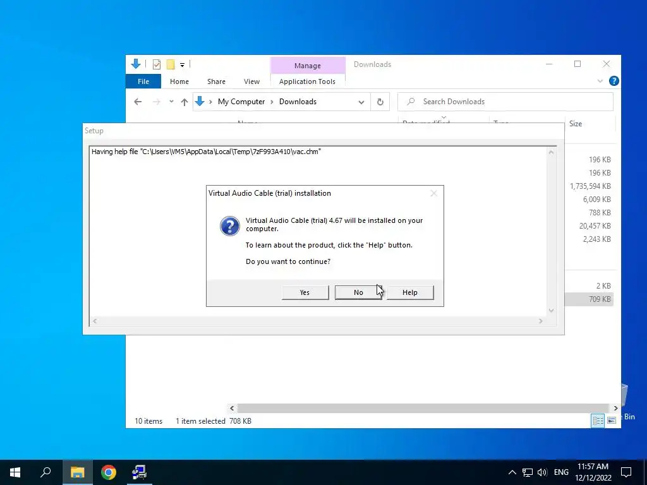647x485 pixels.
Task: Click the Manage contextual tab
Action: click(x=308, y=66)
